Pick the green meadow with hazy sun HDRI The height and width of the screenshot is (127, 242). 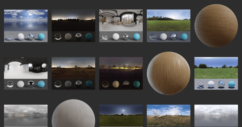click(x=168, y=26)
